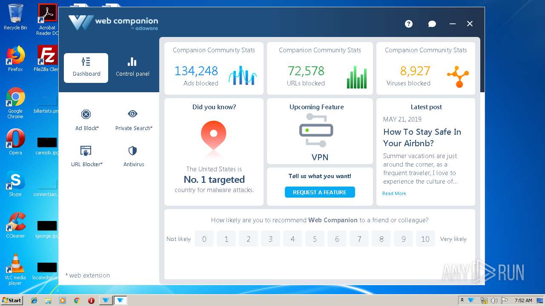Rate recommendation score 9
This screenshot has width=545, height=306.
[403, 239]
